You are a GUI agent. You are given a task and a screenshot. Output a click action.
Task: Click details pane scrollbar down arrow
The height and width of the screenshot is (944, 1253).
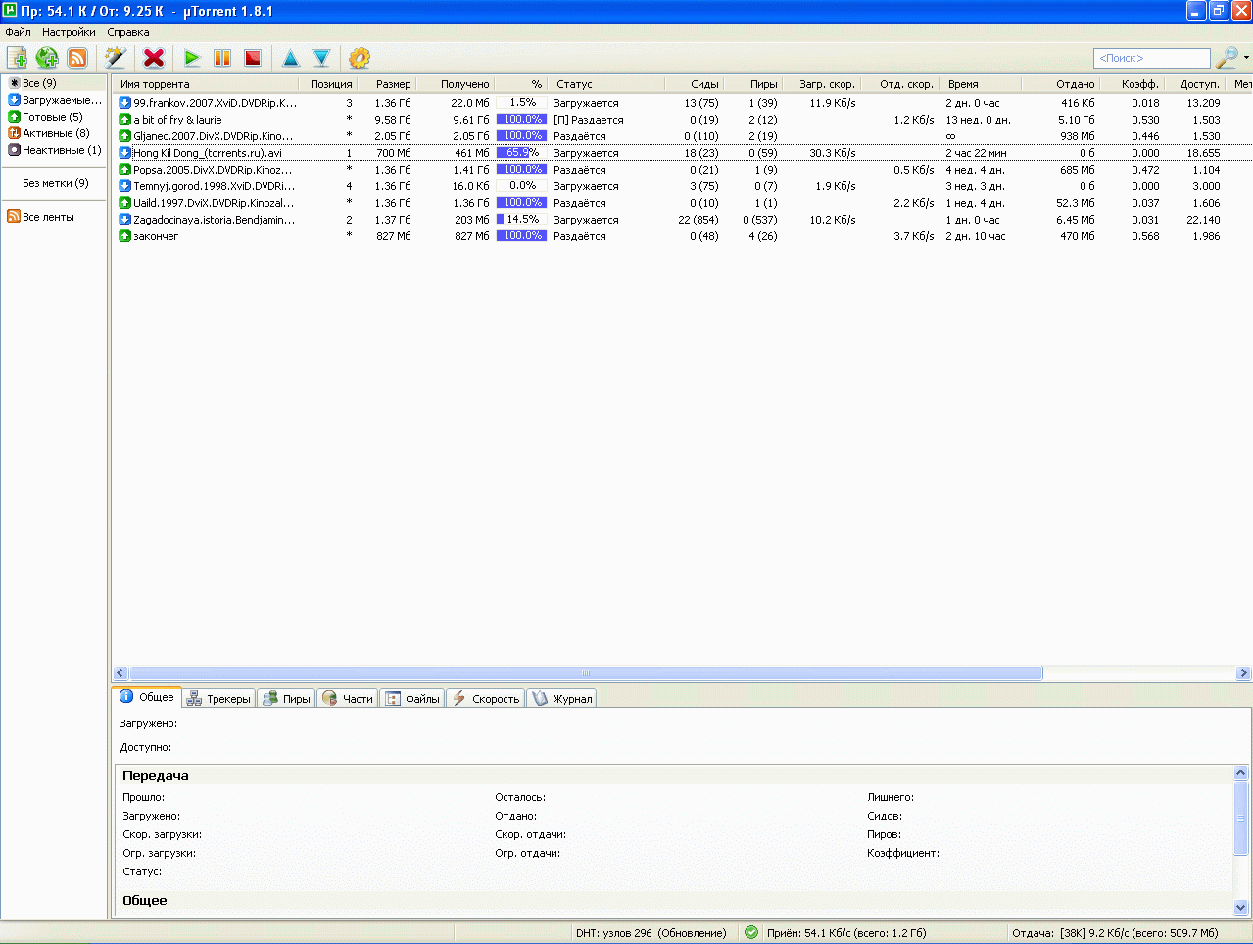[1242, 908]
